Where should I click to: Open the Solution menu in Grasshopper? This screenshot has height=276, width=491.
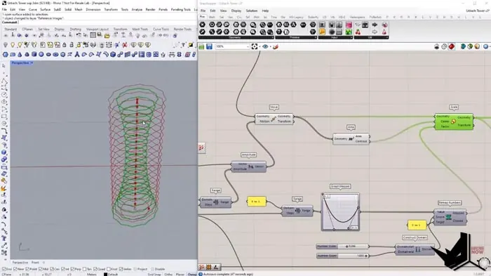coord(251,11)
